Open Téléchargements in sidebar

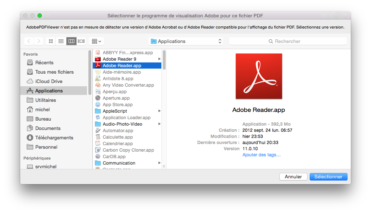click(x=54, y=138)
